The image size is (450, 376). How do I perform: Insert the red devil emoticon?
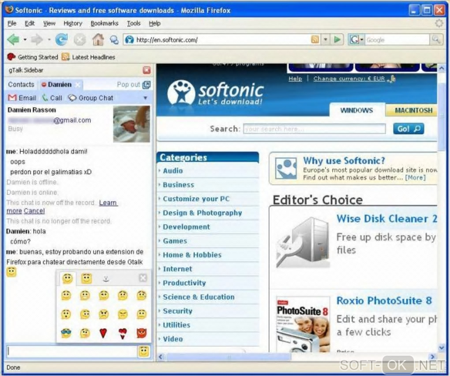coord(142,333)
